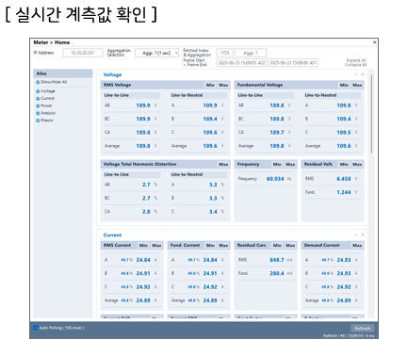Click the Frame Start timestamp field

[241, 63]
